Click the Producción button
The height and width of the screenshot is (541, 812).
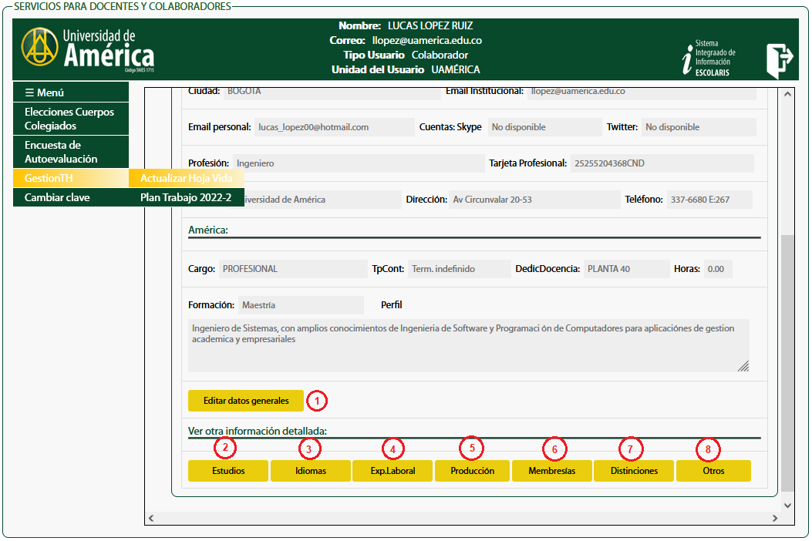click(x=472, y=471)
